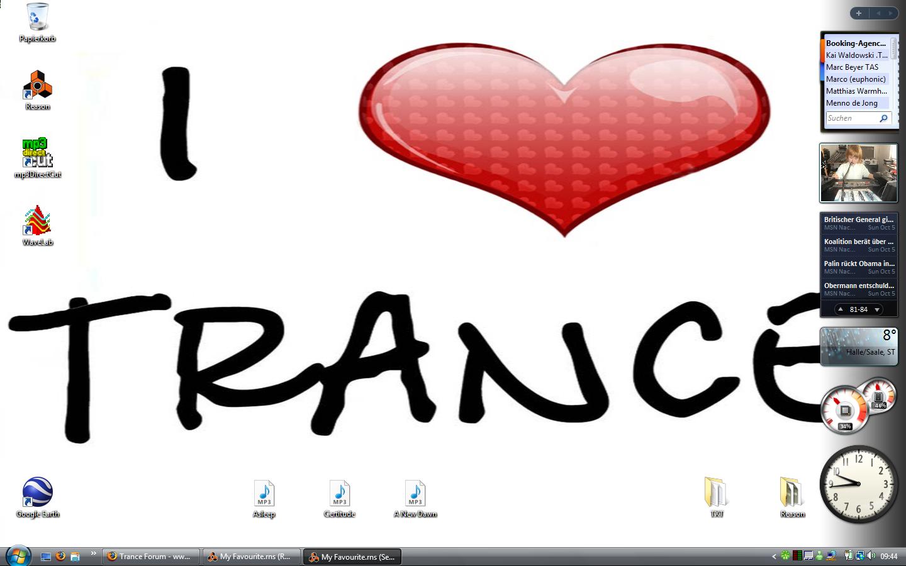
Task: Select the Asleep MP3 file
Action: (264, 494)
